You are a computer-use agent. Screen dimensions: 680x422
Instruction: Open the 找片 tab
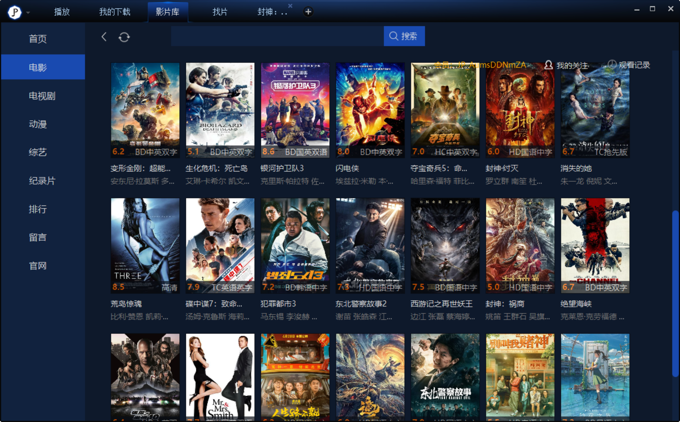(220, 12)
